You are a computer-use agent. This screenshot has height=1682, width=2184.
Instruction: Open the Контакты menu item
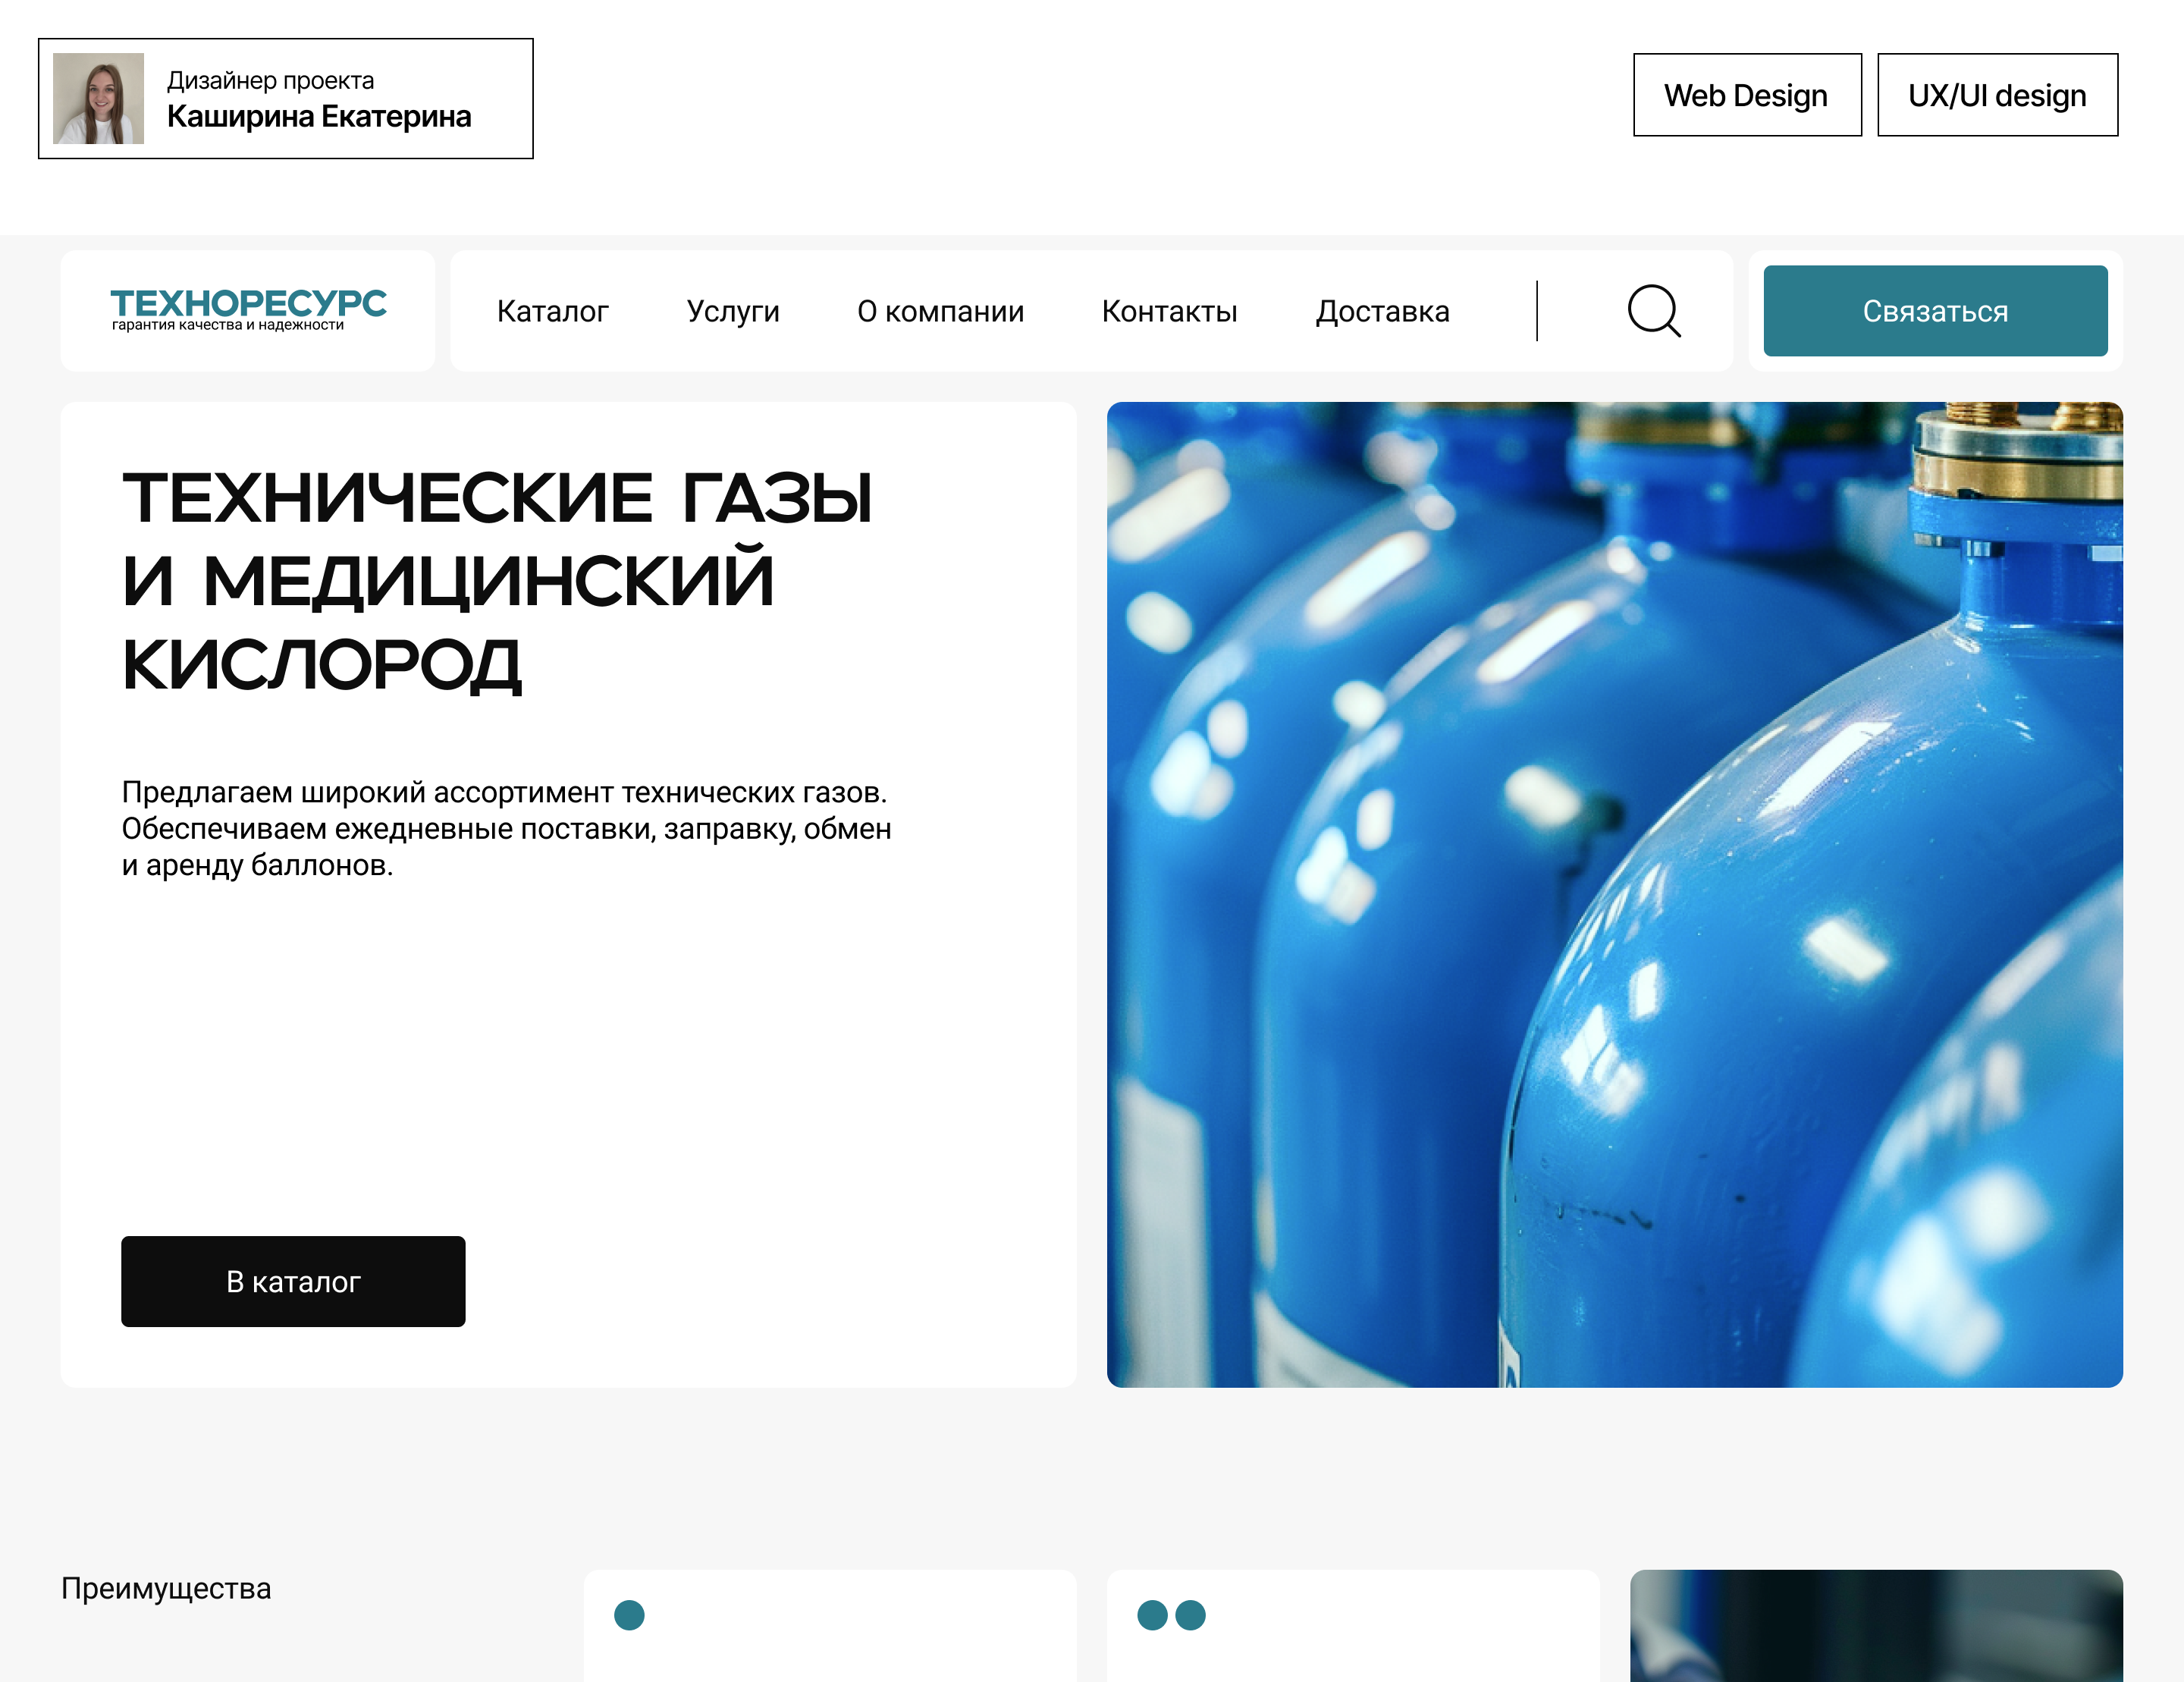[x=1169, y=311]
